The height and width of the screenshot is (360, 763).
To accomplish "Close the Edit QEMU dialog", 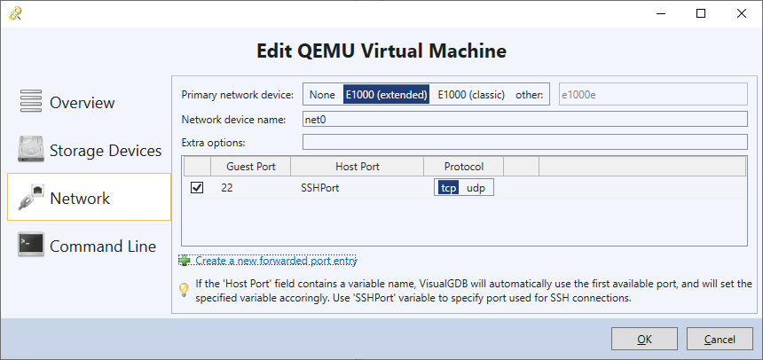I will (741, 13).
